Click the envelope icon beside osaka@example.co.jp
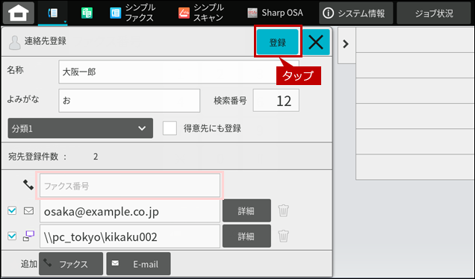475x279 pixels. [29, 210]
